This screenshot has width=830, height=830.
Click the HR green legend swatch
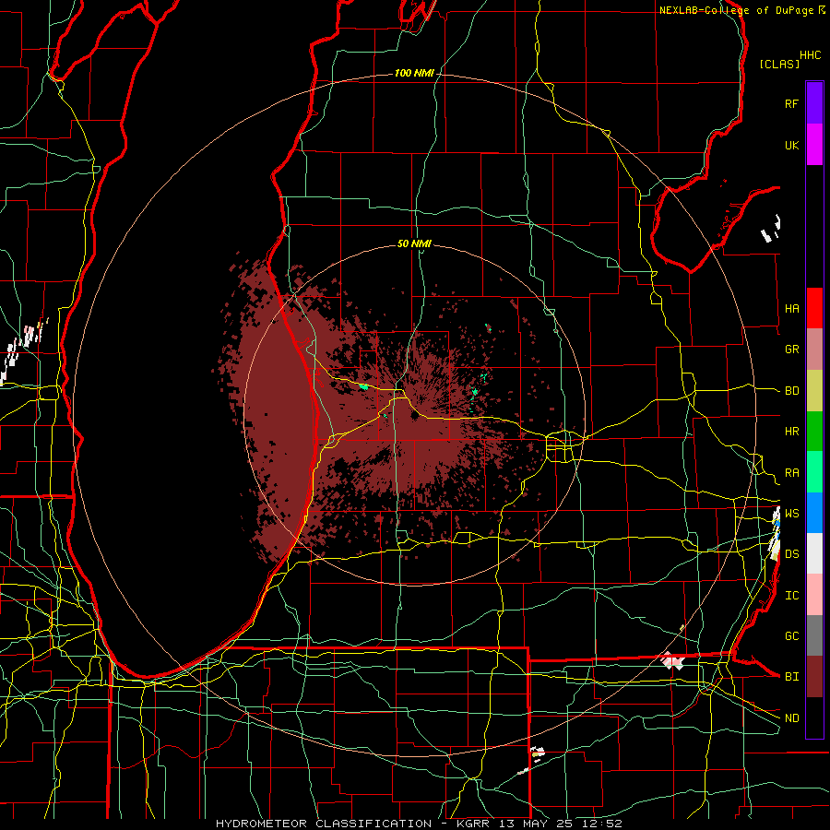814,432
